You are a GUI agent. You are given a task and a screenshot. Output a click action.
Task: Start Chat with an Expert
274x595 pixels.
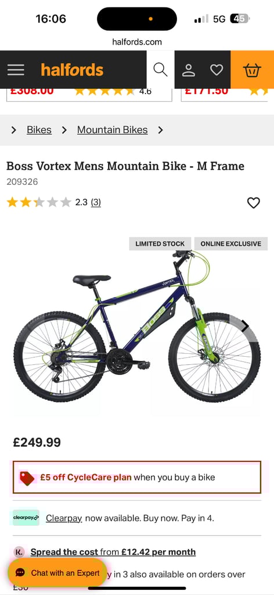coord(57,573)
